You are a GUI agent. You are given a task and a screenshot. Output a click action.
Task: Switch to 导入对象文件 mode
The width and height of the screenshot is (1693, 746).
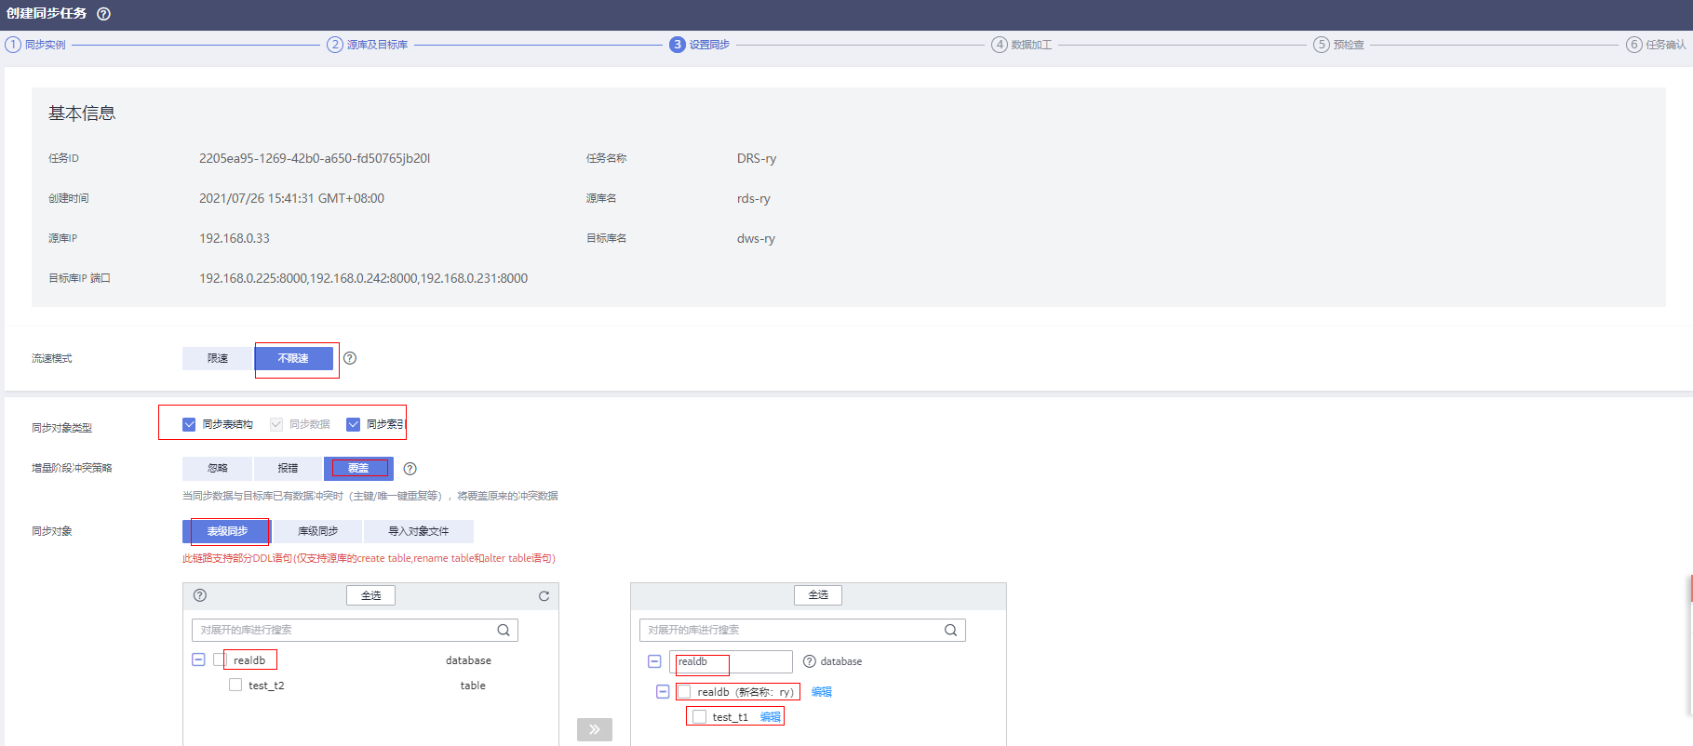tap(419, 531)
